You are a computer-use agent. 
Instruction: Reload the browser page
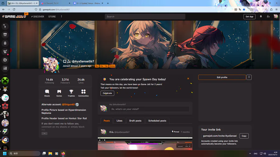(14, 9)
